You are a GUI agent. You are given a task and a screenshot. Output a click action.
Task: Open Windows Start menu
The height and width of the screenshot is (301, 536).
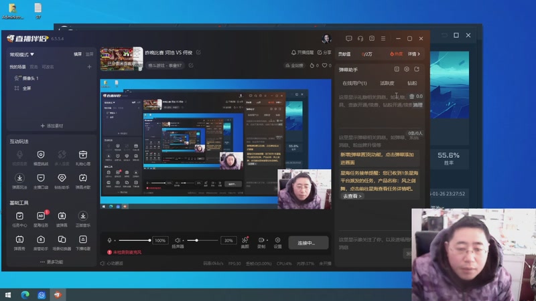[x=8, y=294]
